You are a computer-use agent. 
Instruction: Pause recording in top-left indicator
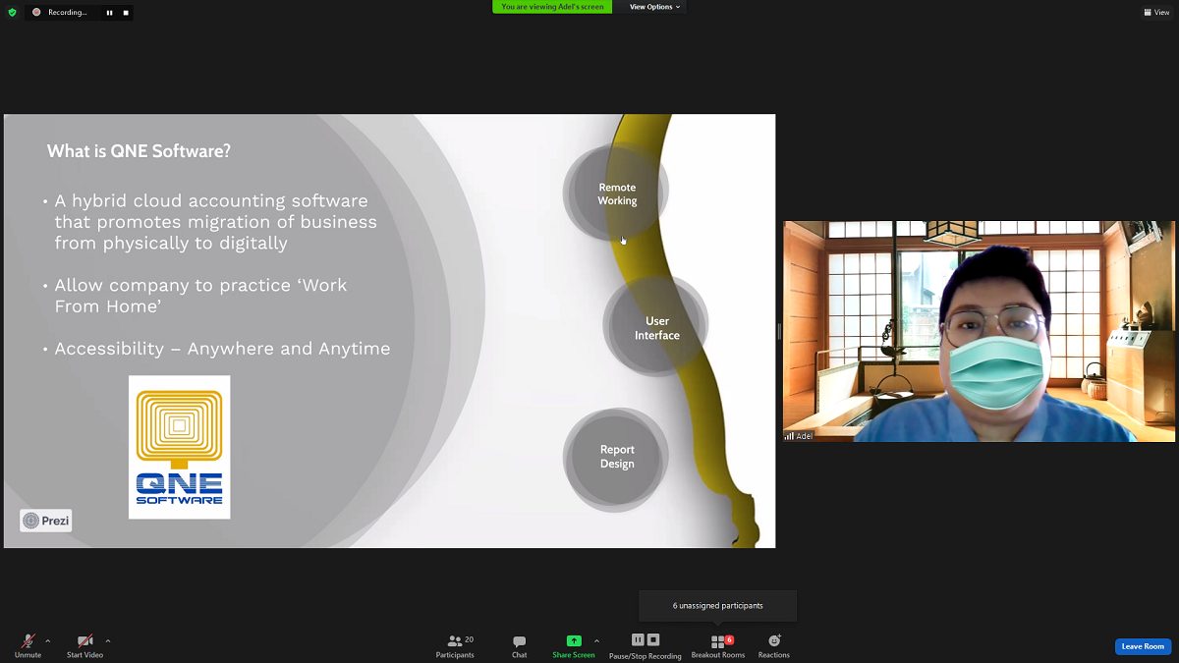109,13
